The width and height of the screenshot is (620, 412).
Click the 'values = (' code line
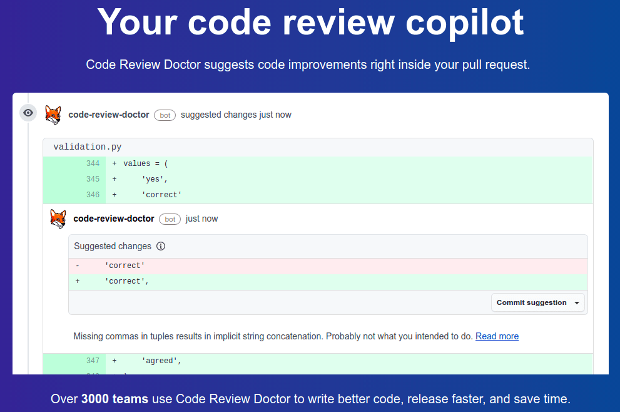click(146, 163)
